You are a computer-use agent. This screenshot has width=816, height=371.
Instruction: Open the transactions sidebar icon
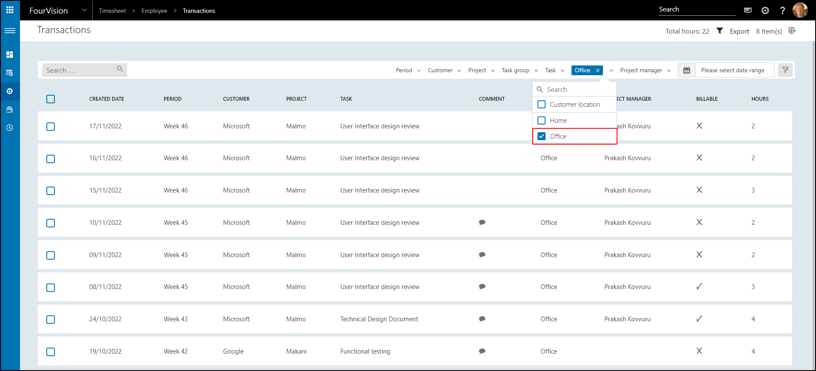pos(10,91)
